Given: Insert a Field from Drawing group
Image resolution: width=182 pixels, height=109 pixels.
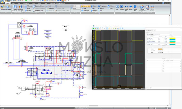Looking at the screenshot, I should pyautogui.click(x=110, y=8).
